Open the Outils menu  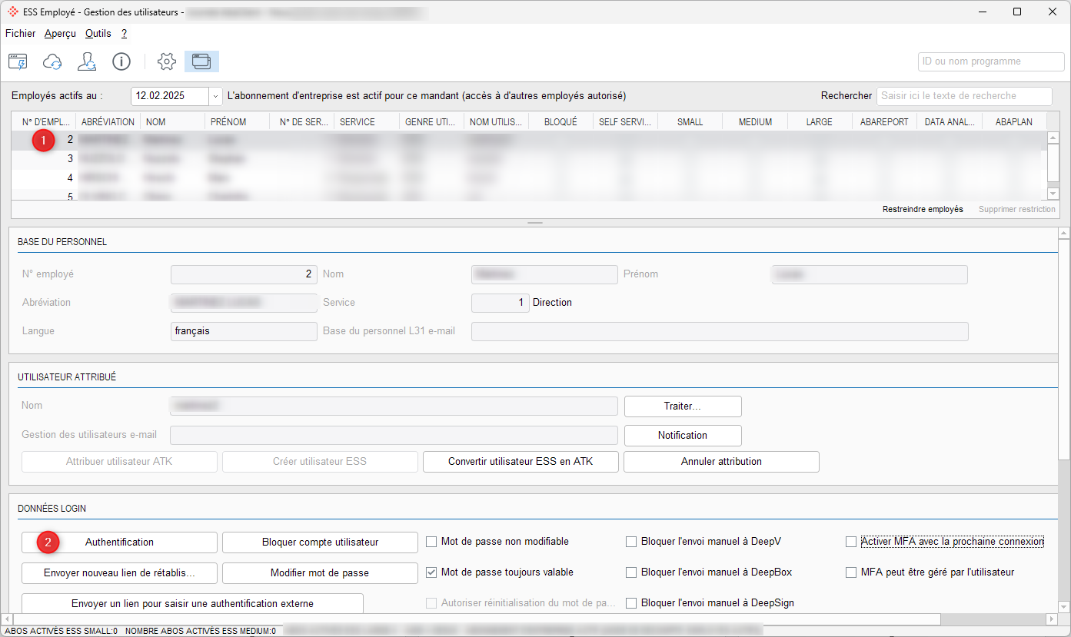[x=98, y=34]
